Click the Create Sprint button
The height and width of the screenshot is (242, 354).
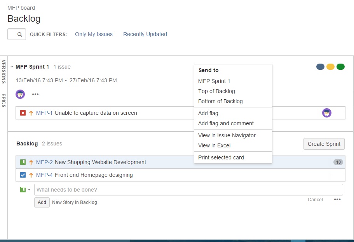coord(324,144)
